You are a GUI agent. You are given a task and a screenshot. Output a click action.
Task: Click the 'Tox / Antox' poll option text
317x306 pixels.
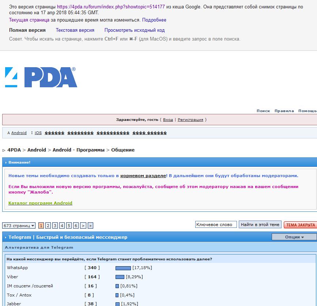click(19, 295)
